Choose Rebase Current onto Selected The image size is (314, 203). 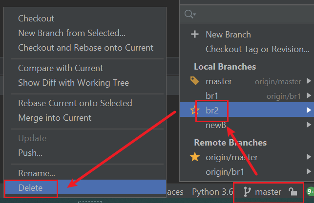tap(75, 103)
